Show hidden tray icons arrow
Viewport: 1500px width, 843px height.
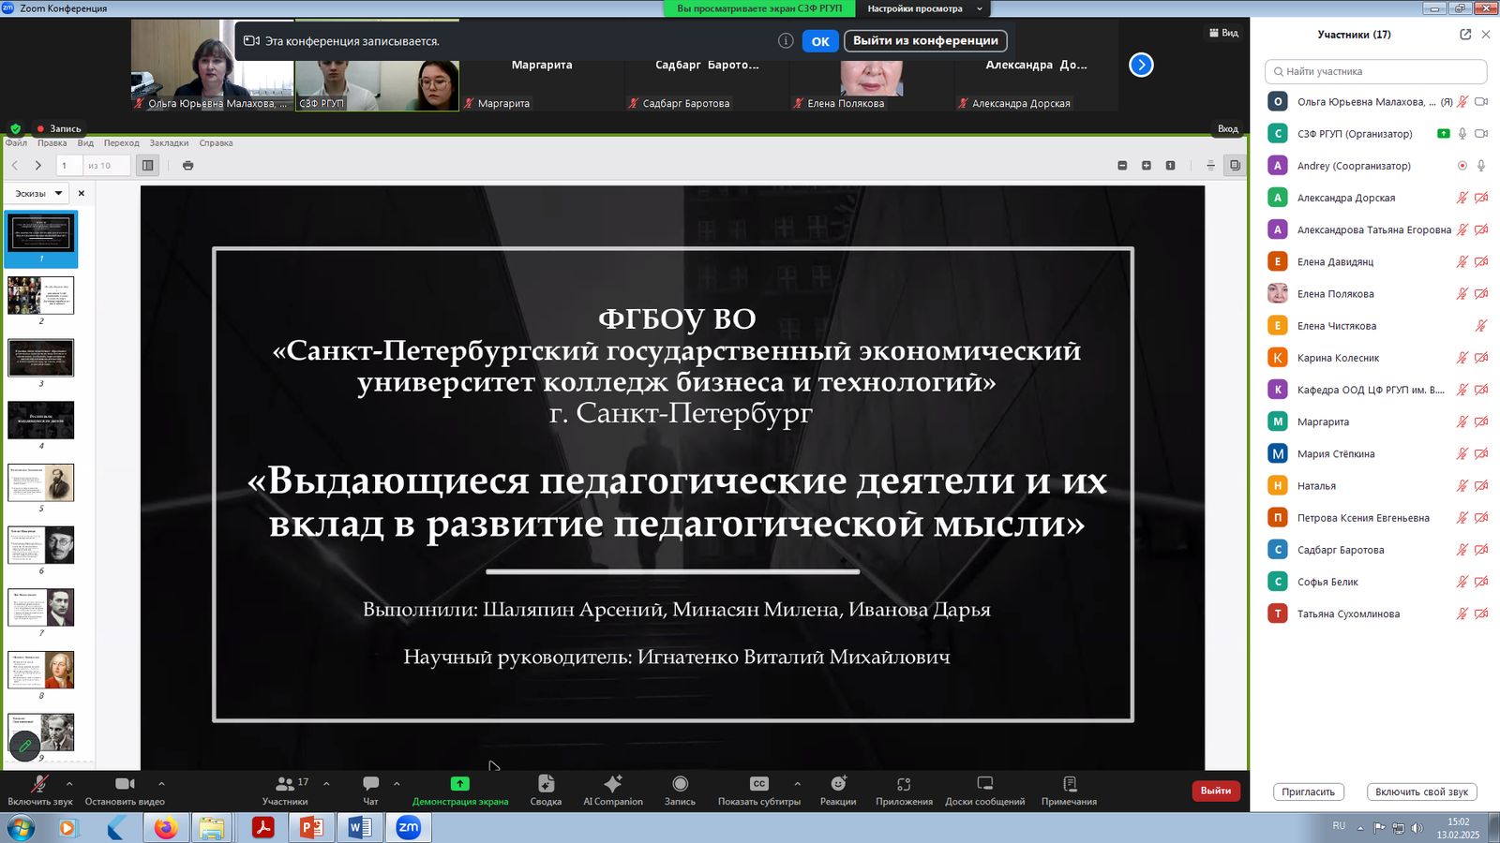[1360, 828]
